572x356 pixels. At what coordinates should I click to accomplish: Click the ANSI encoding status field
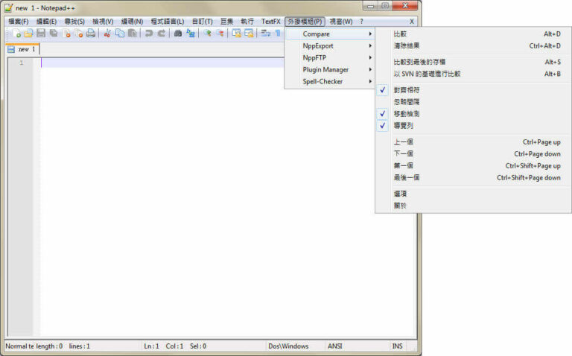(x=335, y=346)
